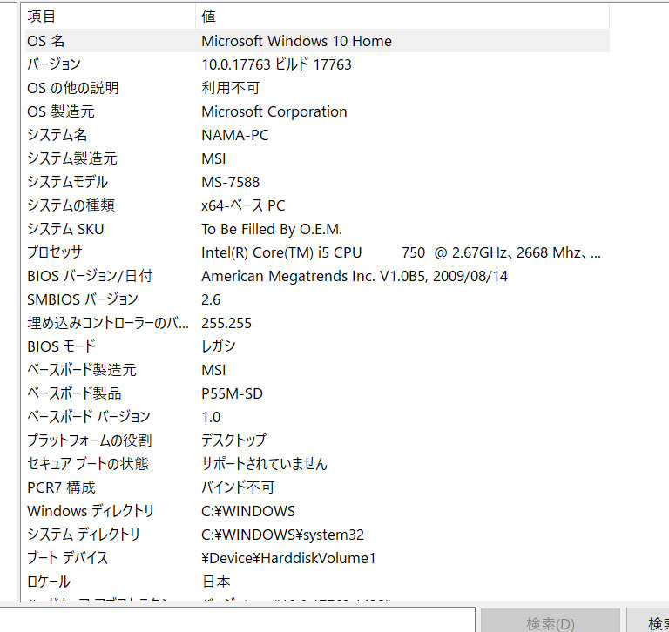Screen dimensions: 669x632
Task: Select the 埋め込みコントローラー row label
Action: [107, 323]
